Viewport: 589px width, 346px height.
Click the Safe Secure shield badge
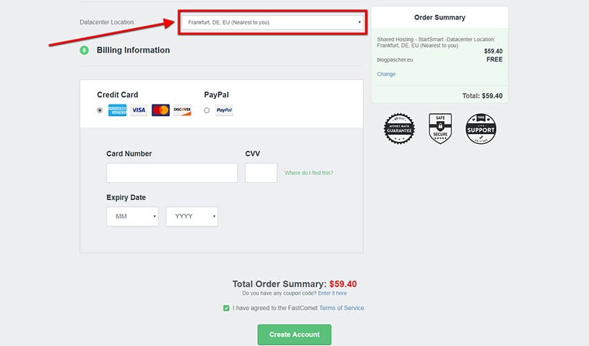coord(440,129)
